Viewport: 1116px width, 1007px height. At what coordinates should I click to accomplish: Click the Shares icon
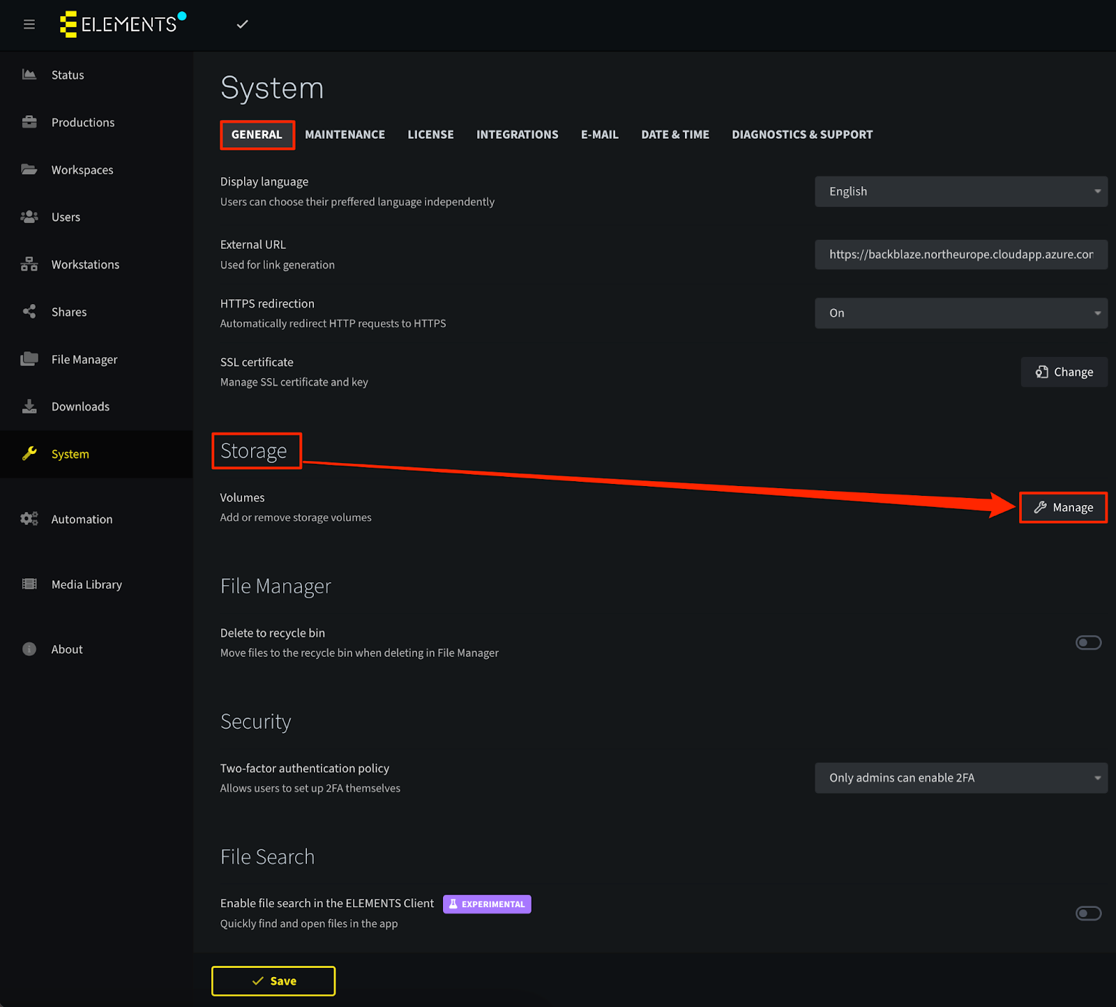(x=29, y=312)
